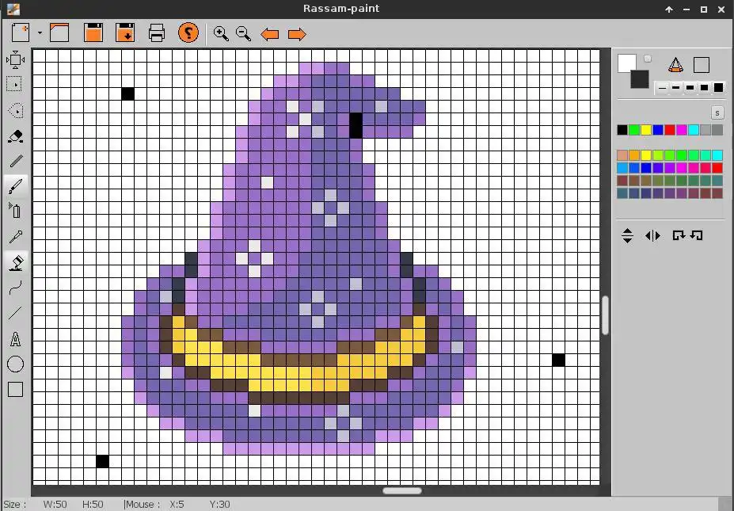Pick the Color picker eyedropper tool
The image size is (734, 511).
pyautogui.click(x=16, y=237)
